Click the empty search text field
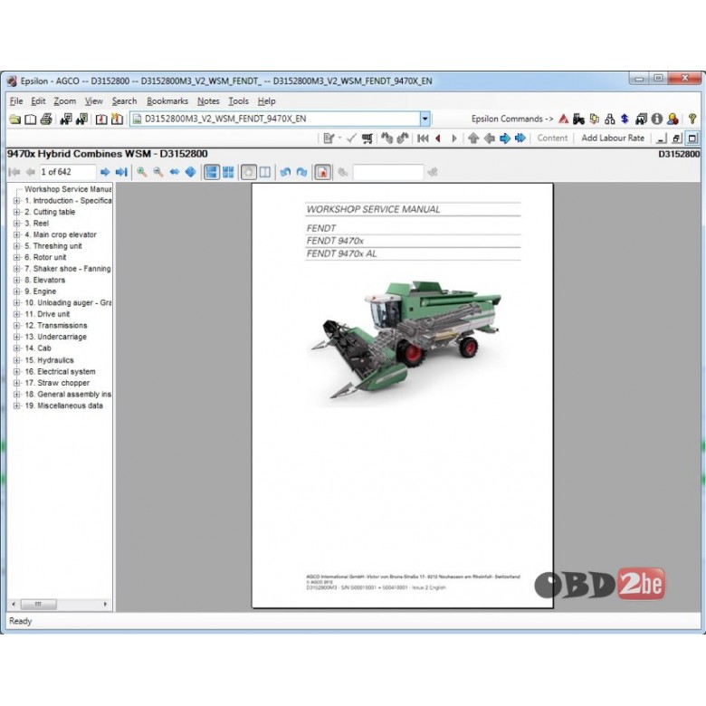Screen dimensions: 706x706 pyautogui.click(x=388, y=172)
